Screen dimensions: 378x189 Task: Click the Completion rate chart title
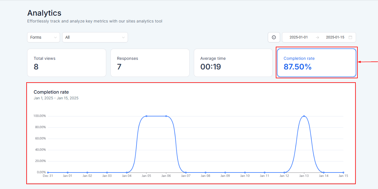[x=51, y=92]
